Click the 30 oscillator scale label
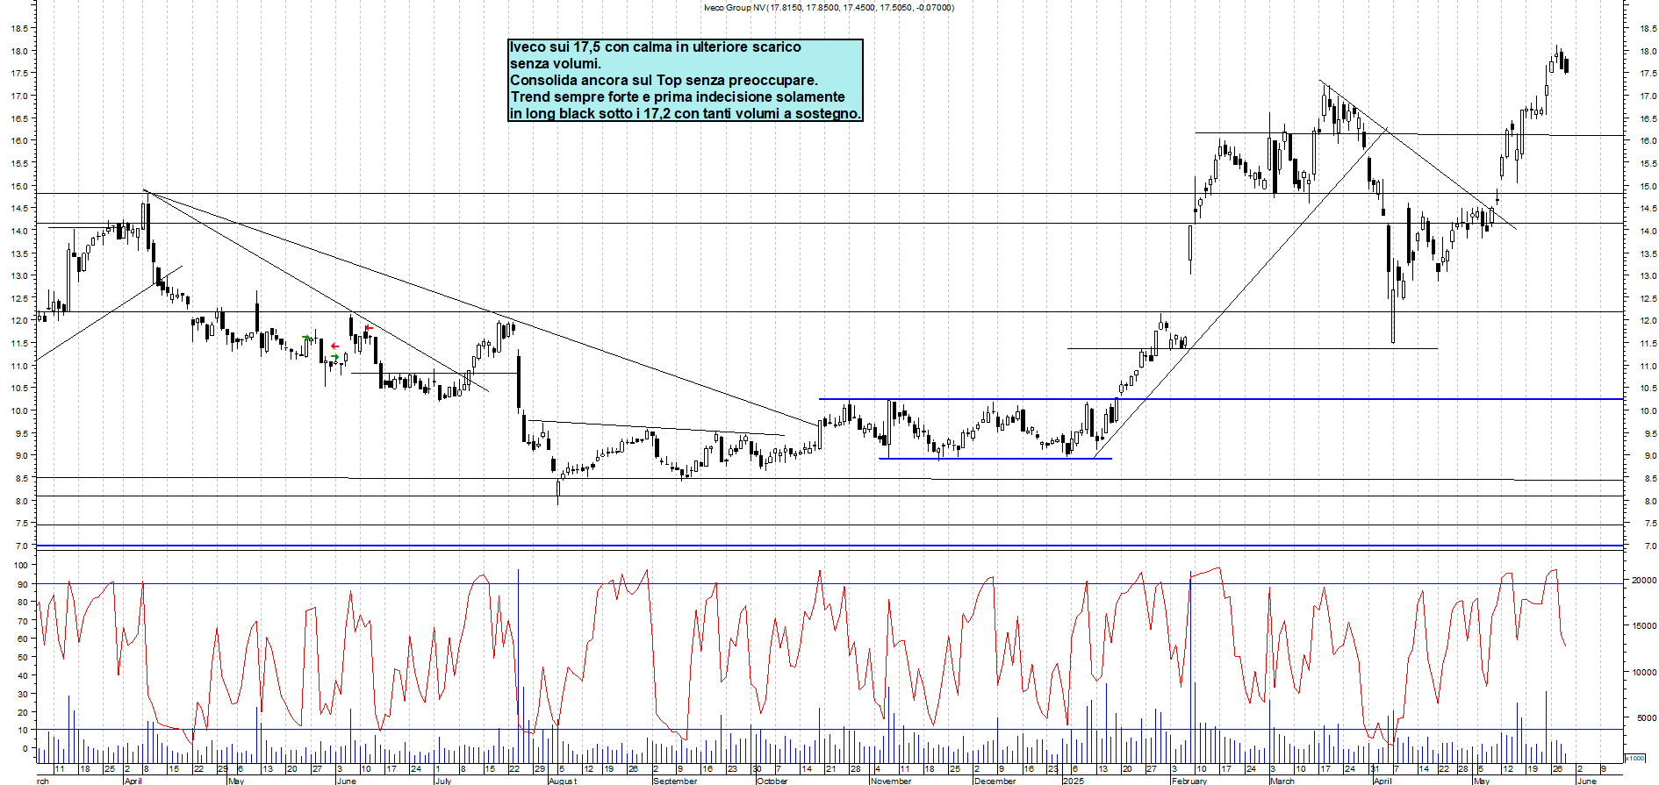This screenshot has height=785, width=1659. (22, 694)
